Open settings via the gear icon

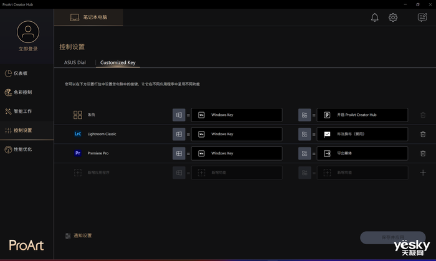[x=393, y=17]
